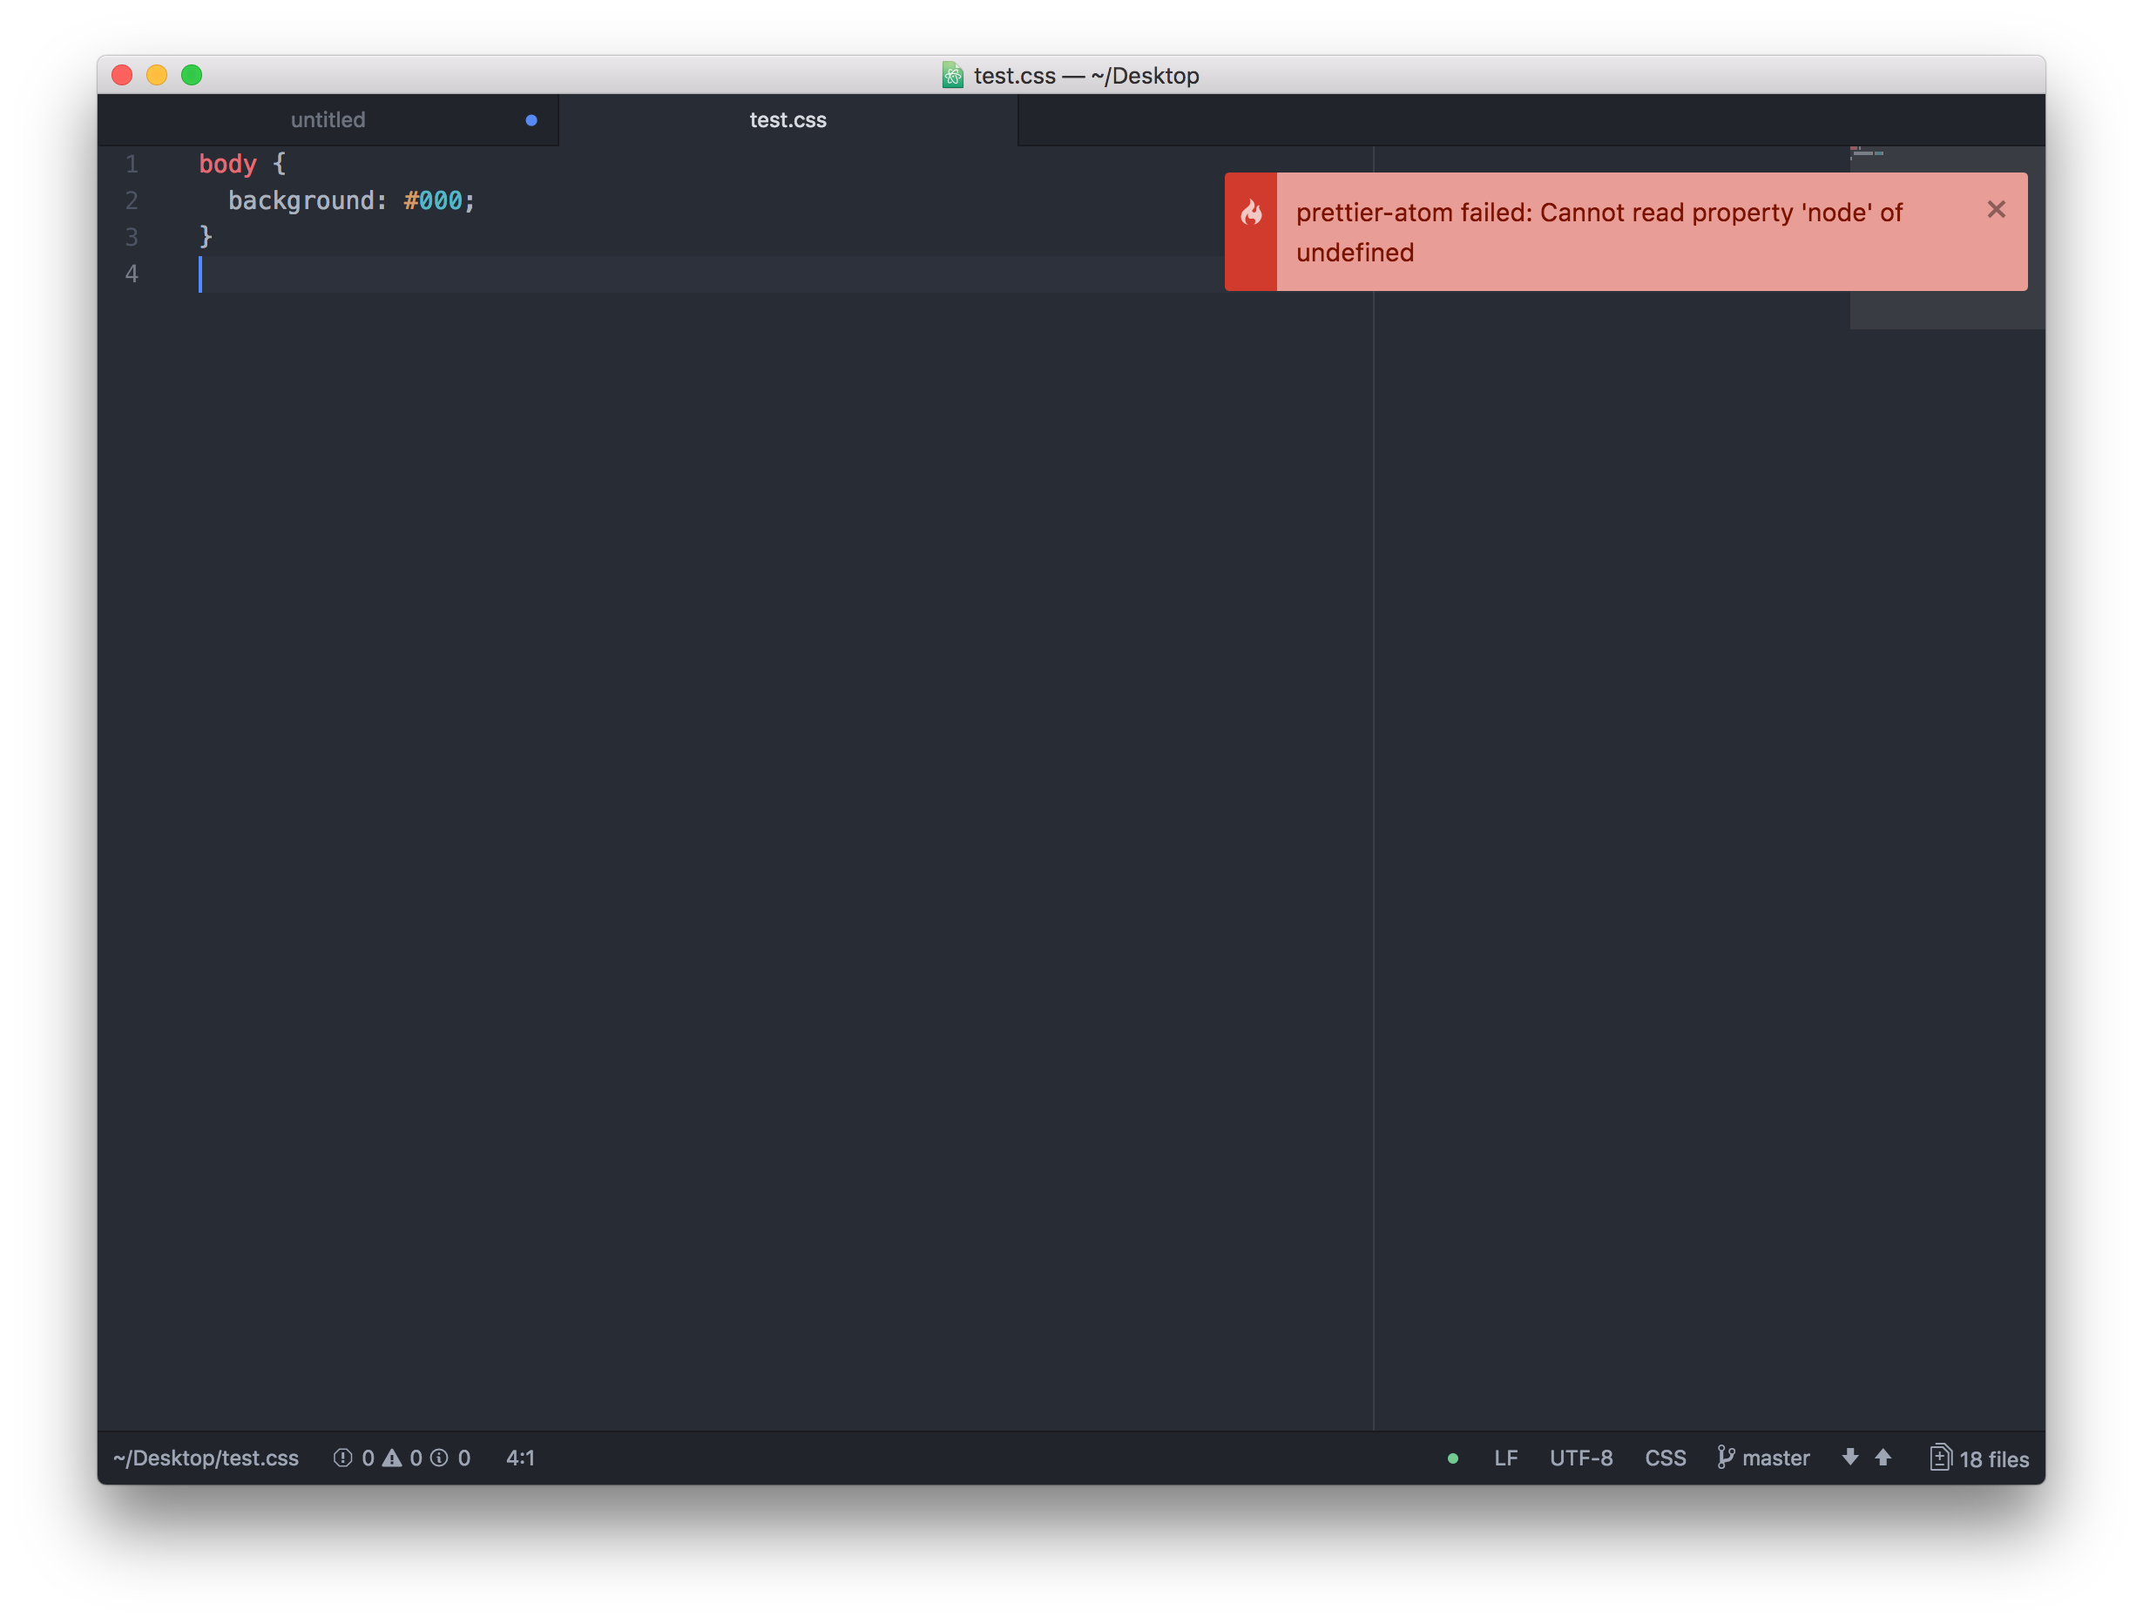
Task: Select the test.css tab
Action: pos(788,120)
